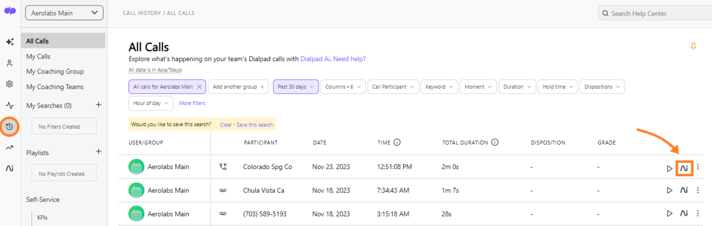Click the DATE column header

(320, 142)
